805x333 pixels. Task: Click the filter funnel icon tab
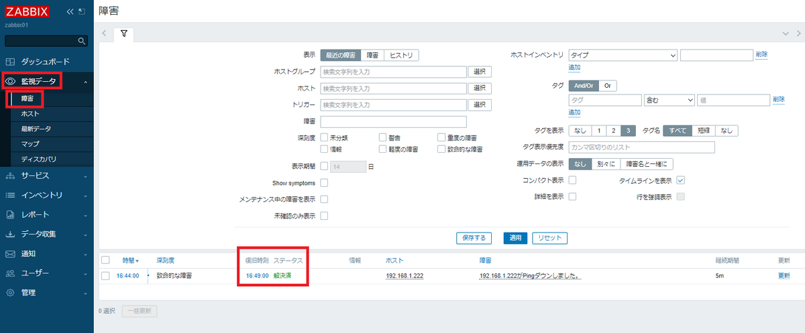pos(123,33)
